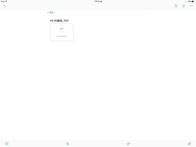Attach a file using the paperclip icon
Screen dimensions: 196x147
point(189,144)
